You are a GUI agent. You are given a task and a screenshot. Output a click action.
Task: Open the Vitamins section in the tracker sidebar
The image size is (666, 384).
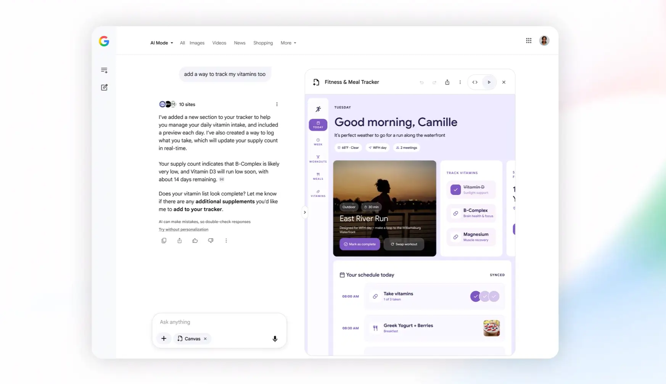coord(318,194)
